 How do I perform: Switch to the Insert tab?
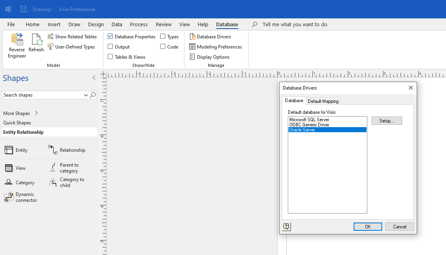coord(54,24)
